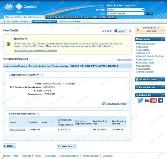Click the View Summary PDF document icon
This screenshot has height=159, width=167.
pyautogui.click(x=104, y=103)
